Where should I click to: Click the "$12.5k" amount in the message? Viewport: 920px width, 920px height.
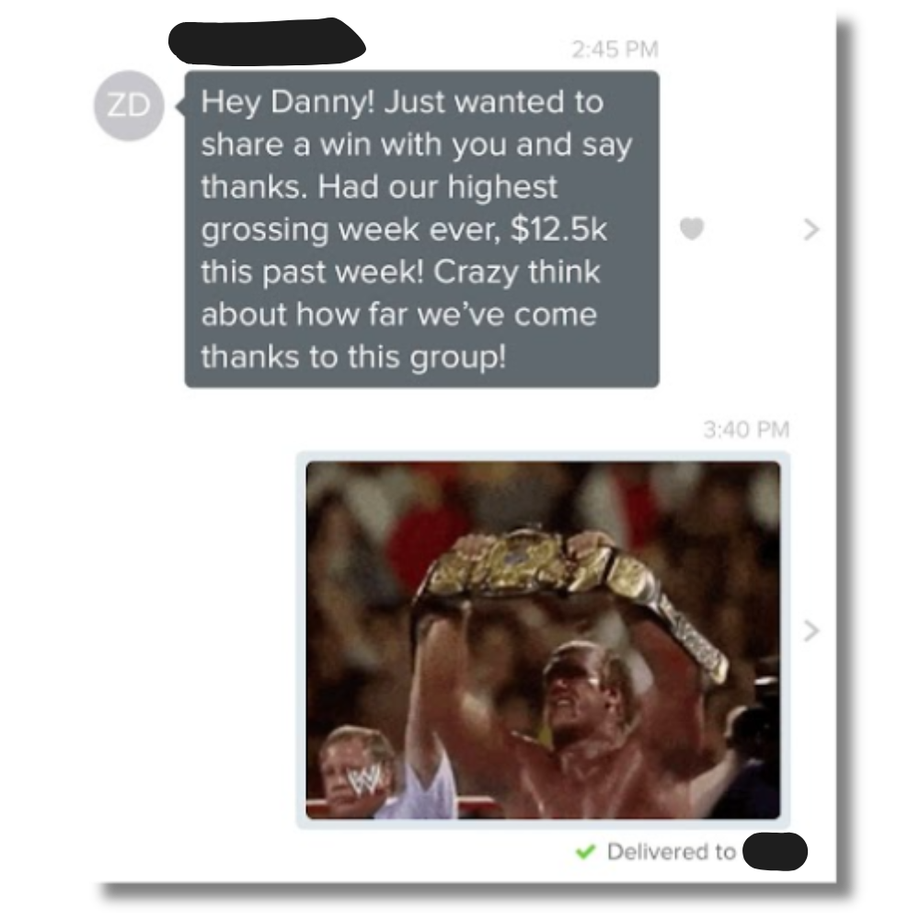pos(558,229)
